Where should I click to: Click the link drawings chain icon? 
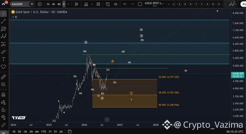coord(4,125)
